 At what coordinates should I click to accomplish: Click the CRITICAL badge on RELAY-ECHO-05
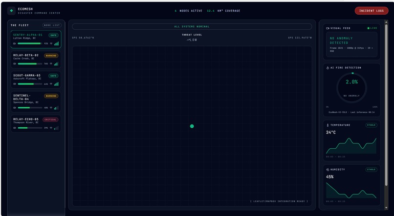pos(50,120)
